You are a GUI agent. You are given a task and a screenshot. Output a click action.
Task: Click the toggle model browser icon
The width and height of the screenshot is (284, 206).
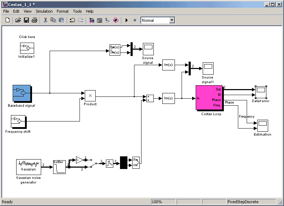pyautogui.click(x=108, y=20)
